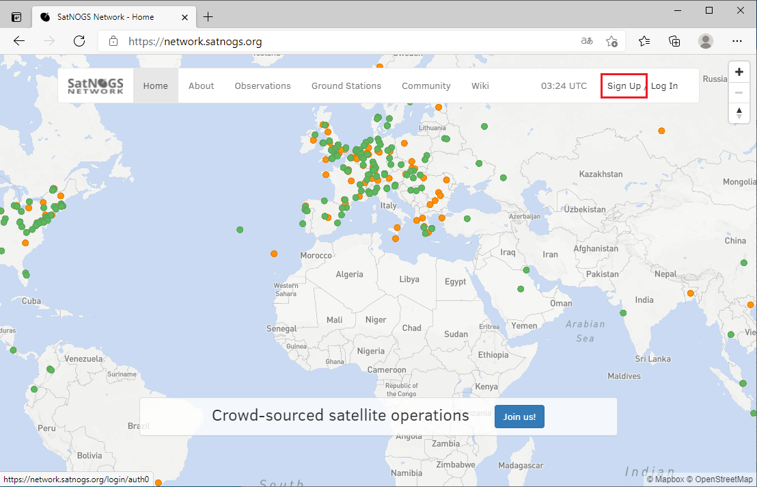Click the SatNOGS Network logo
The height and width of the screenshot is (487, 757).
tap(96, 85)
